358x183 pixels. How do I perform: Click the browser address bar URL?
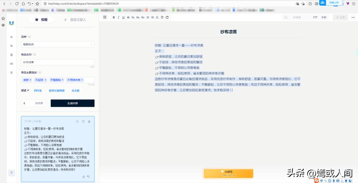point(83,4)
